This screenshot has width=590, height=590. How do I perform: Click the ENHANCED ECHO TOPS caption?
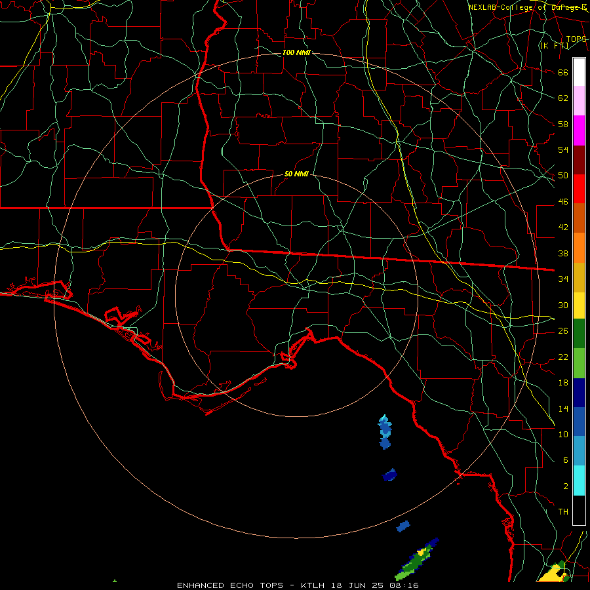(x=230, y=585)
